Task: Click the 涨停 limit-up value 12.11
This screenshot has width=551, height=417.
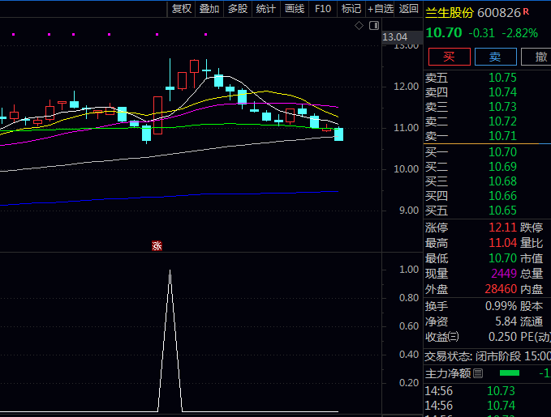Action: click(x=502, y=228)
